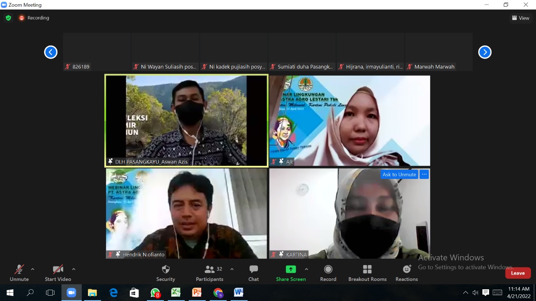This screenshot has height=301, width=536.
Task: Open the Security shield options
Action: tap(165, 273)
